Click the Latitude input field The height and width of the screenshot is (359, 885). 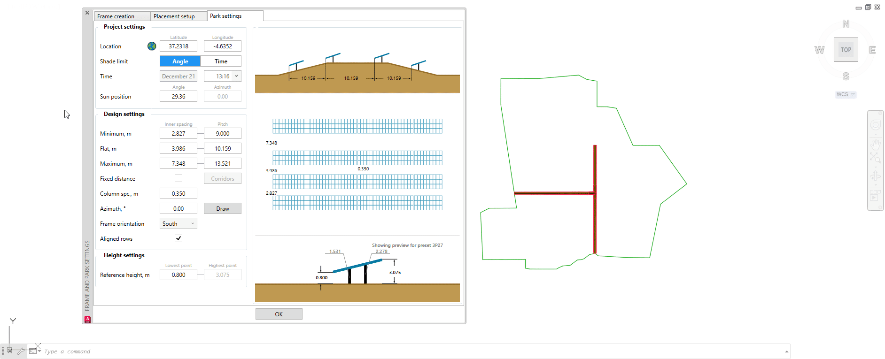(179, 46)
